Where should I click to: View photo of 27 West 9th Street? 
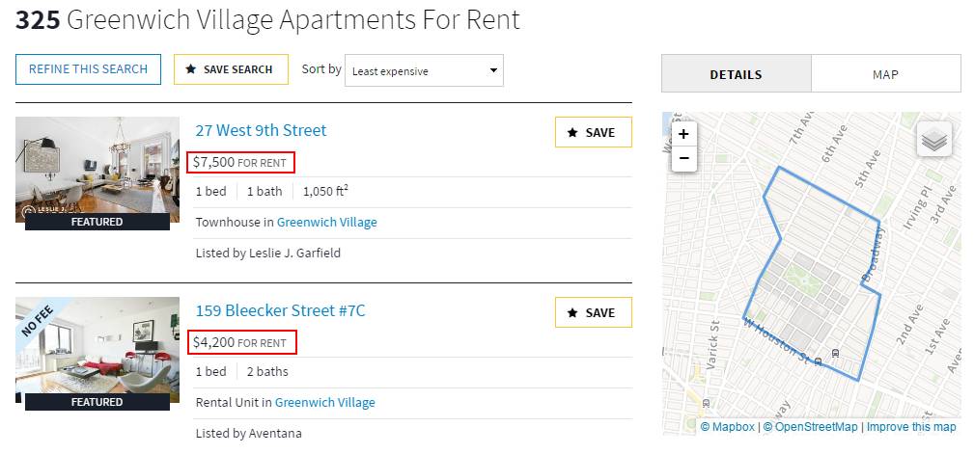click(x=97, y=169)
